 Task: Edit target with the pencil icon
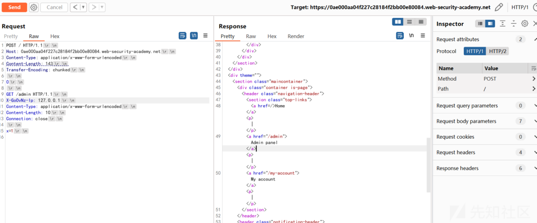(499, 7)
